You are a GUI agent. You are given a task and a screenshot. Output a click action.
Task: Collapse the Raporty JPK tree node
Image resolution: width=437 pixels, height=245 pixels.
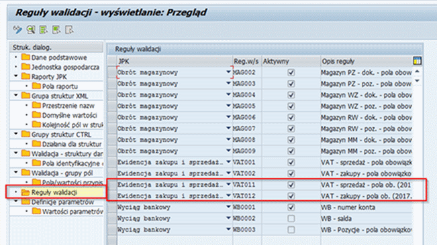coord(16,76)
